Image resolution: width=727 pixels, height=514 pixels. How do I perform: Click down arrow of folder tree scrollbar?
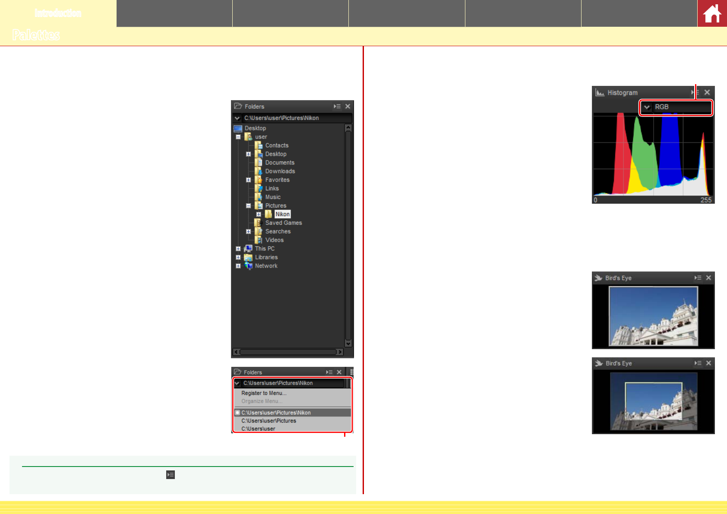point(348,344)
